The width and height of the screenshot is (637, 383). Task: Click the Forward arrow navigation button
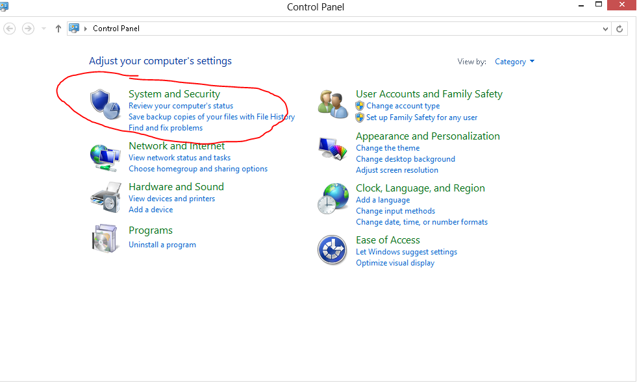28,29
